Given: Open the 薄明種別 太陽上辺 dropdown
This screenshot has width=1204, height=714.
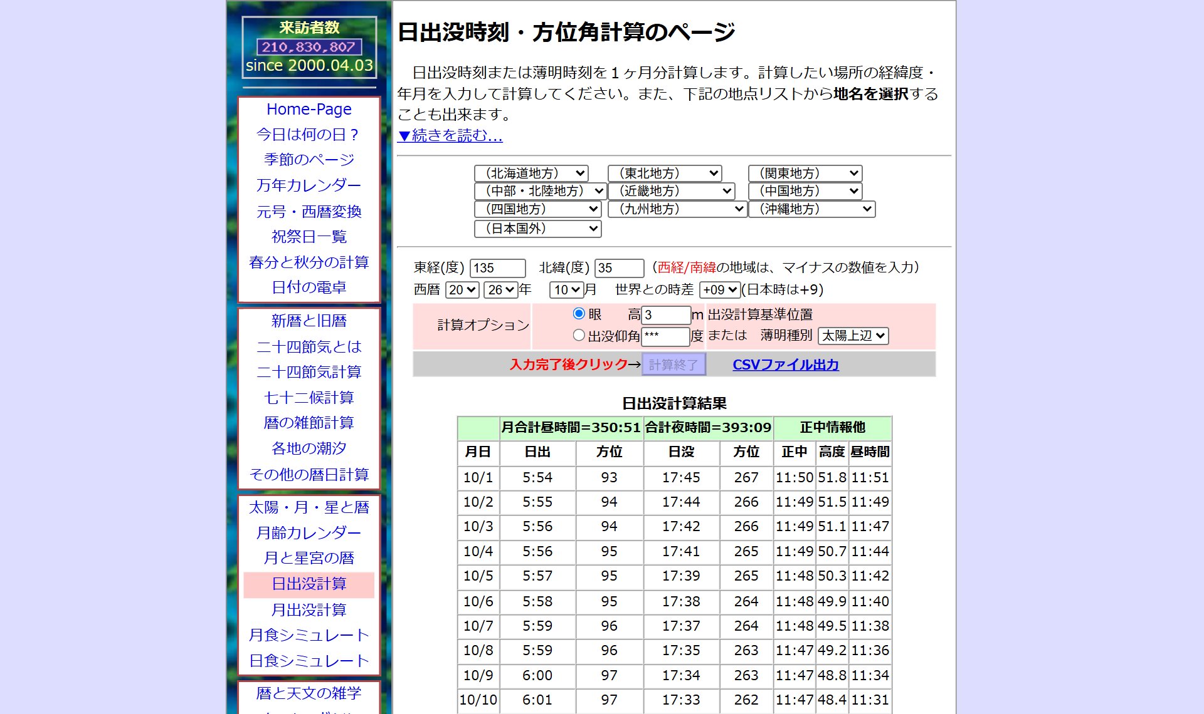Looking at the screenshot, I should coord(853,336).
